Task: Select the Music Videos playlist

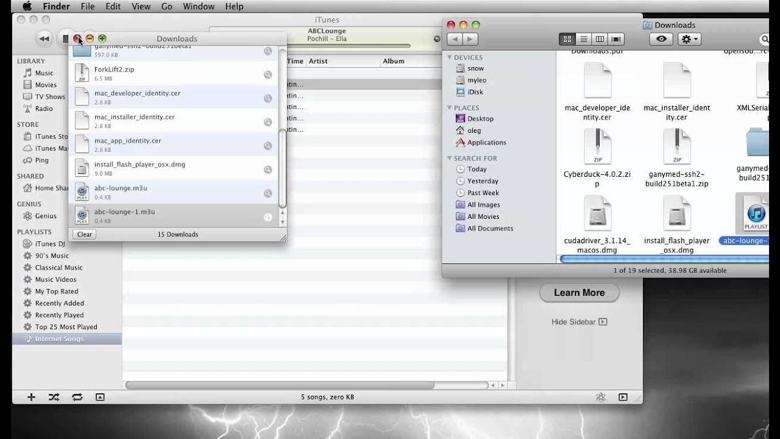Action: tap(55, 279)
